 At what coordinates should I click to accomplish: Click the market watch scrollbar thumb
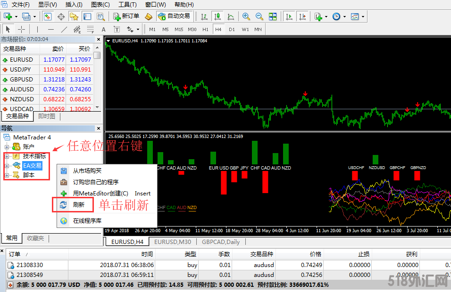point(98,55)
